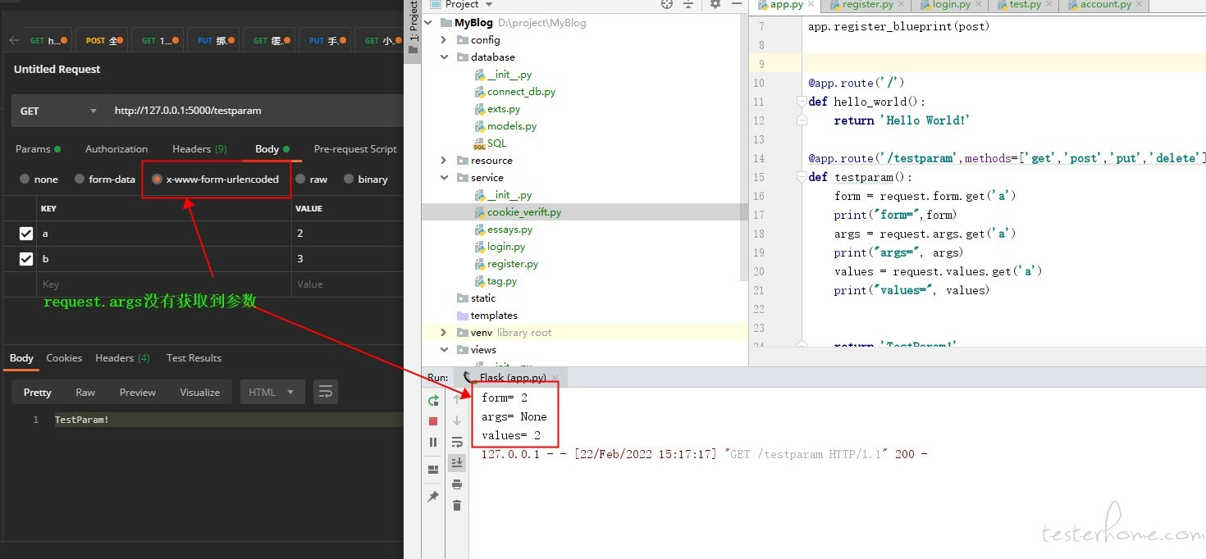Image resolution: width=1206 pixels, height=559 pixels.
Task: Open the response Cookies tab
Action: click(x=64, y=358)
